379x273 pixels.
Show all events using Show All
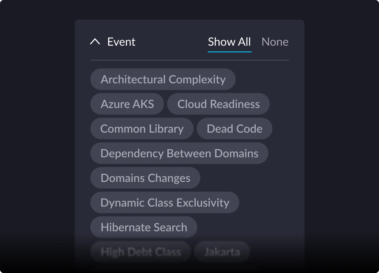click(229, 42)
